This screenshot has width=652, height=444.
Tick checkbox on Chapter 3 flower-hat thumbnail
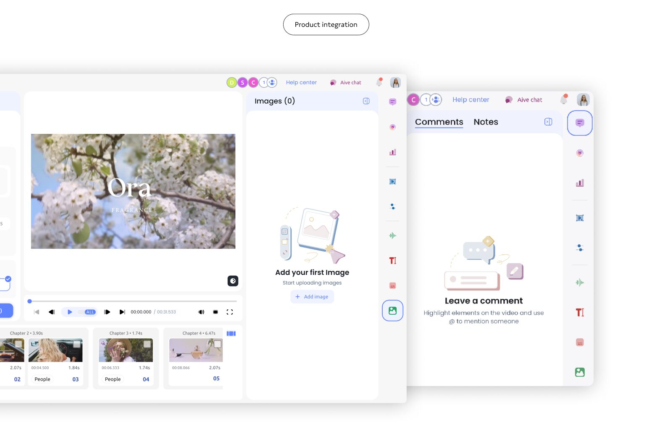[147, 344]
